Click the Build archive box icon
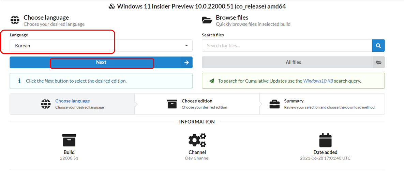The height and width of the screenshot is (171, 404). click(69, 140)
